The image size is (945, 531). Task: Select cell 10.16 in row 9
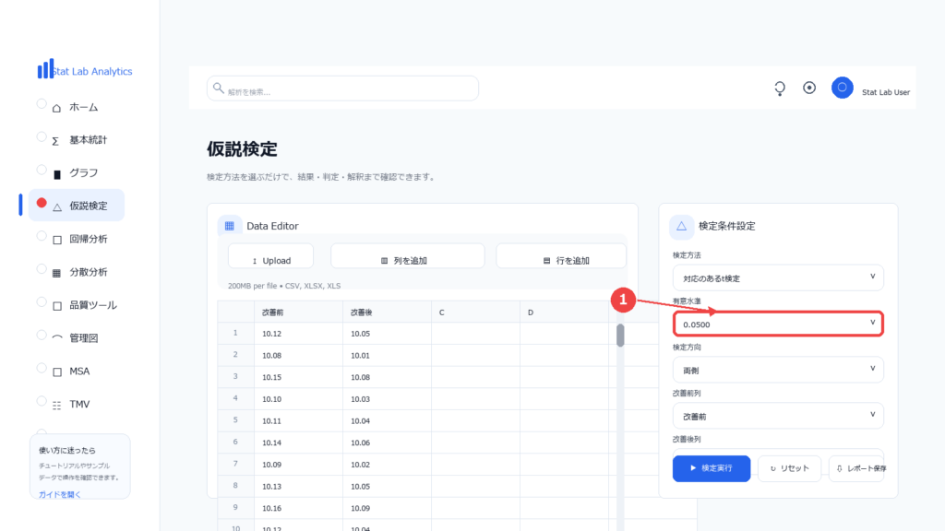pos(298,508)
